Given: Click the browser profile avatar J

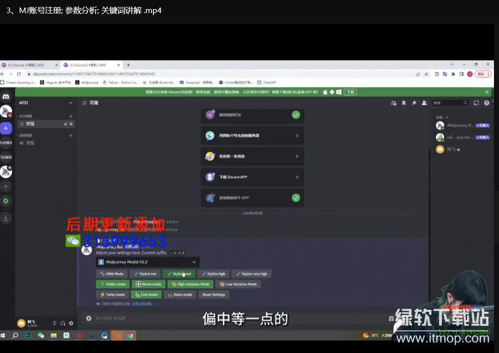Looking at the screenshot, I should click(x=470, y=74).
